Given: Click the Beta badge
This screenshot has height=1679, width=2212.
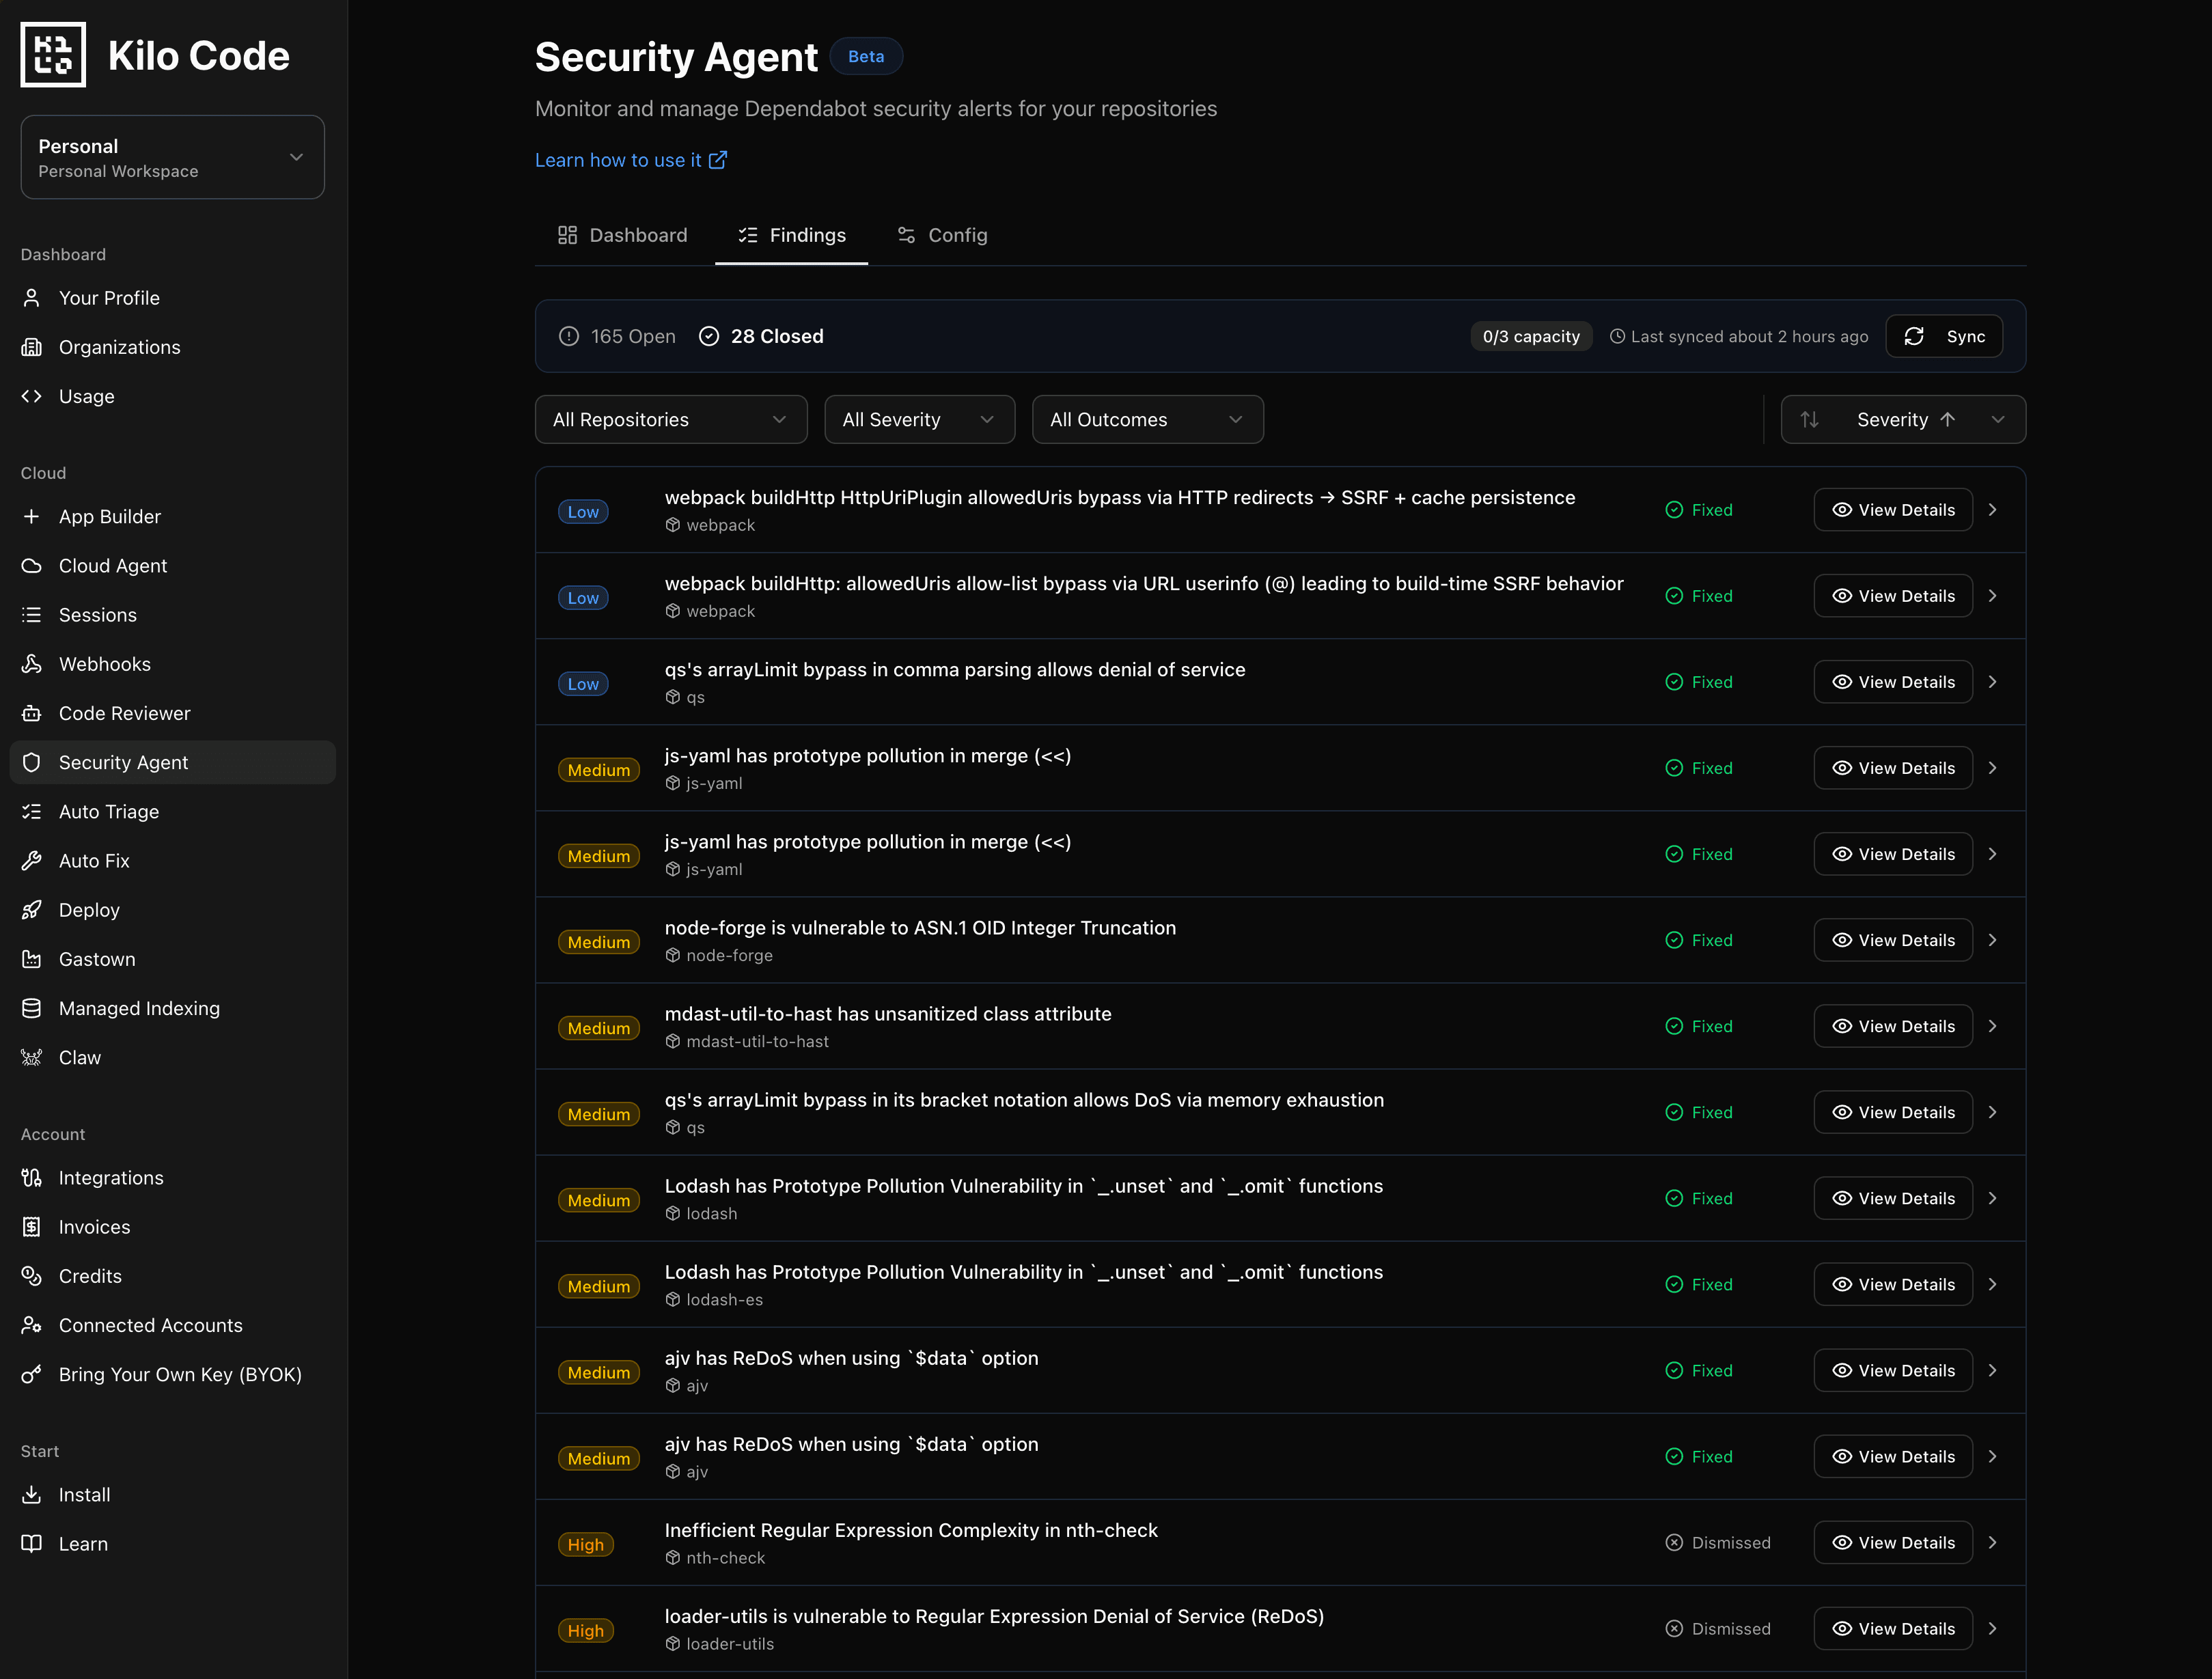Looking at the screenshot, I should coord(866,56).
